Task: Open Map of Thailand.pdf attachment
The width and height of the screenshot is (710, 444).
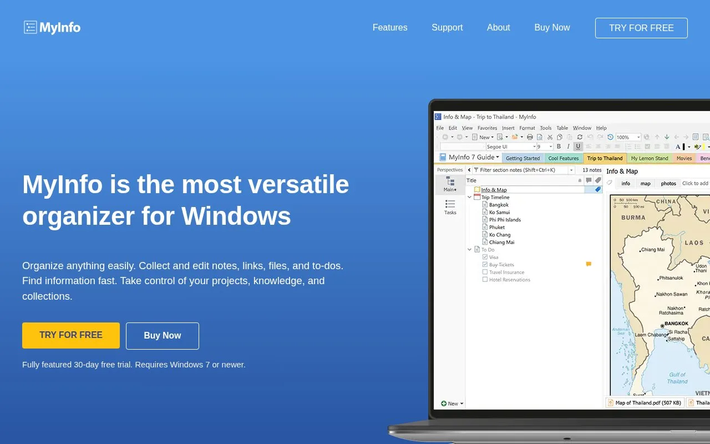Action: (645, 403)
